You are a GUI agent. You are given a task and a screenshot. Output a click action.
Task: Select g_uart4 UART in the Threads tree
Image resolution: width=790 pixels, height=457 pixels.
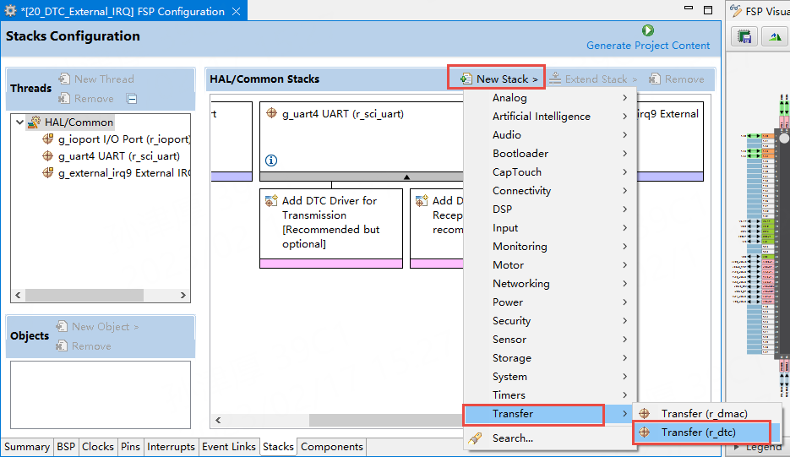click(118, 156)
